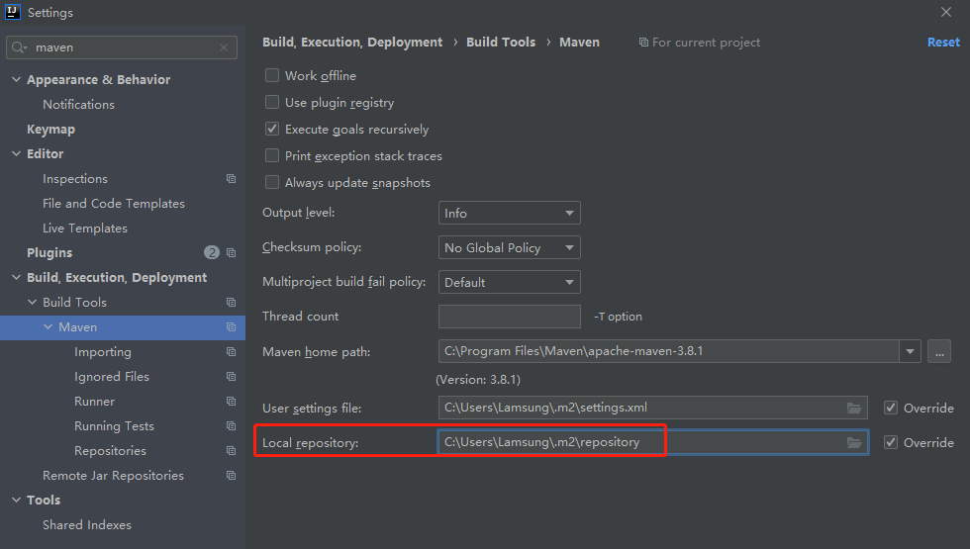Enable Always update snapshots checkbox
The height and width of the screenshot is (549, 970).
271,182
